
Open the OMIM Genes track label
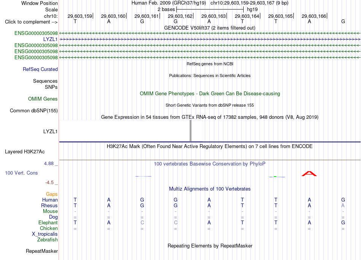click(x=43, y=99)
